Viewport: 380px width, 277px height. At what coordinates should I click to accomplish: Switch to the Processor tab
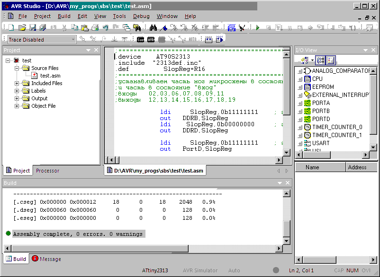[47, 171]
